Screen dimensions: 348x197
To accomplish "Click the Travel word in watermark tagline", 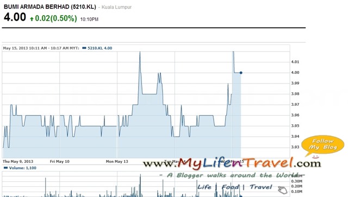I will [261, 187].
